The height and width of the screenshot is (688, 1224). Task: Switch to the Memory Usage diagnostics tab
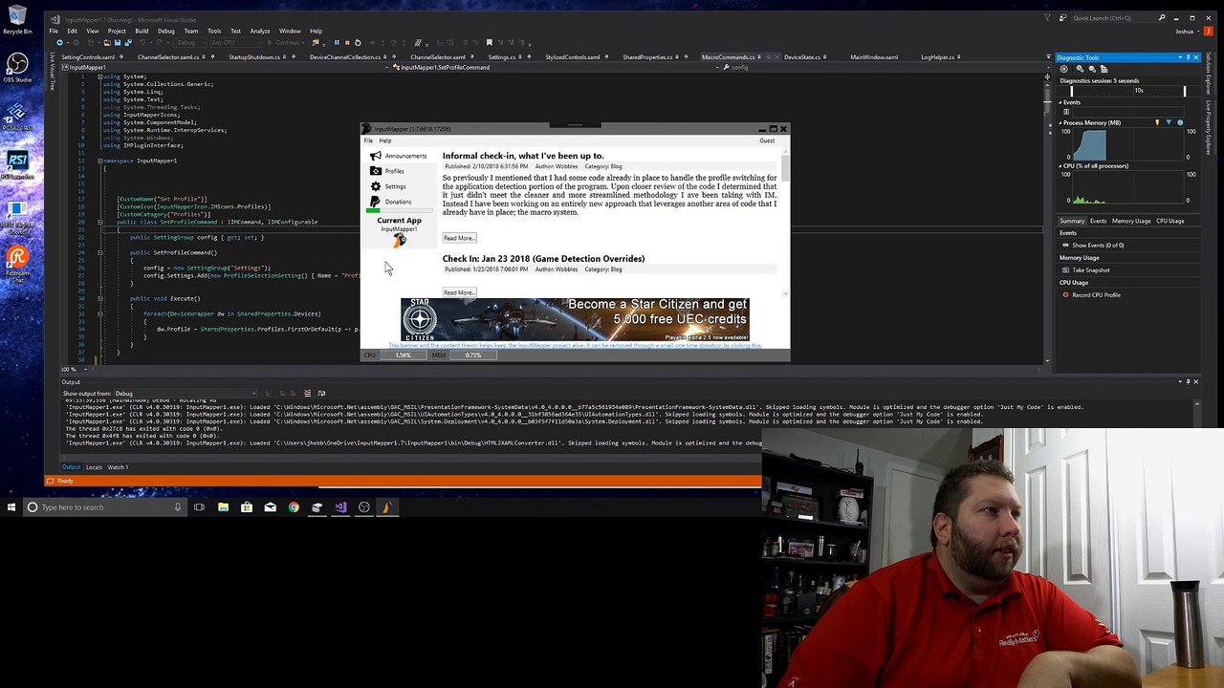(1130, 221)
